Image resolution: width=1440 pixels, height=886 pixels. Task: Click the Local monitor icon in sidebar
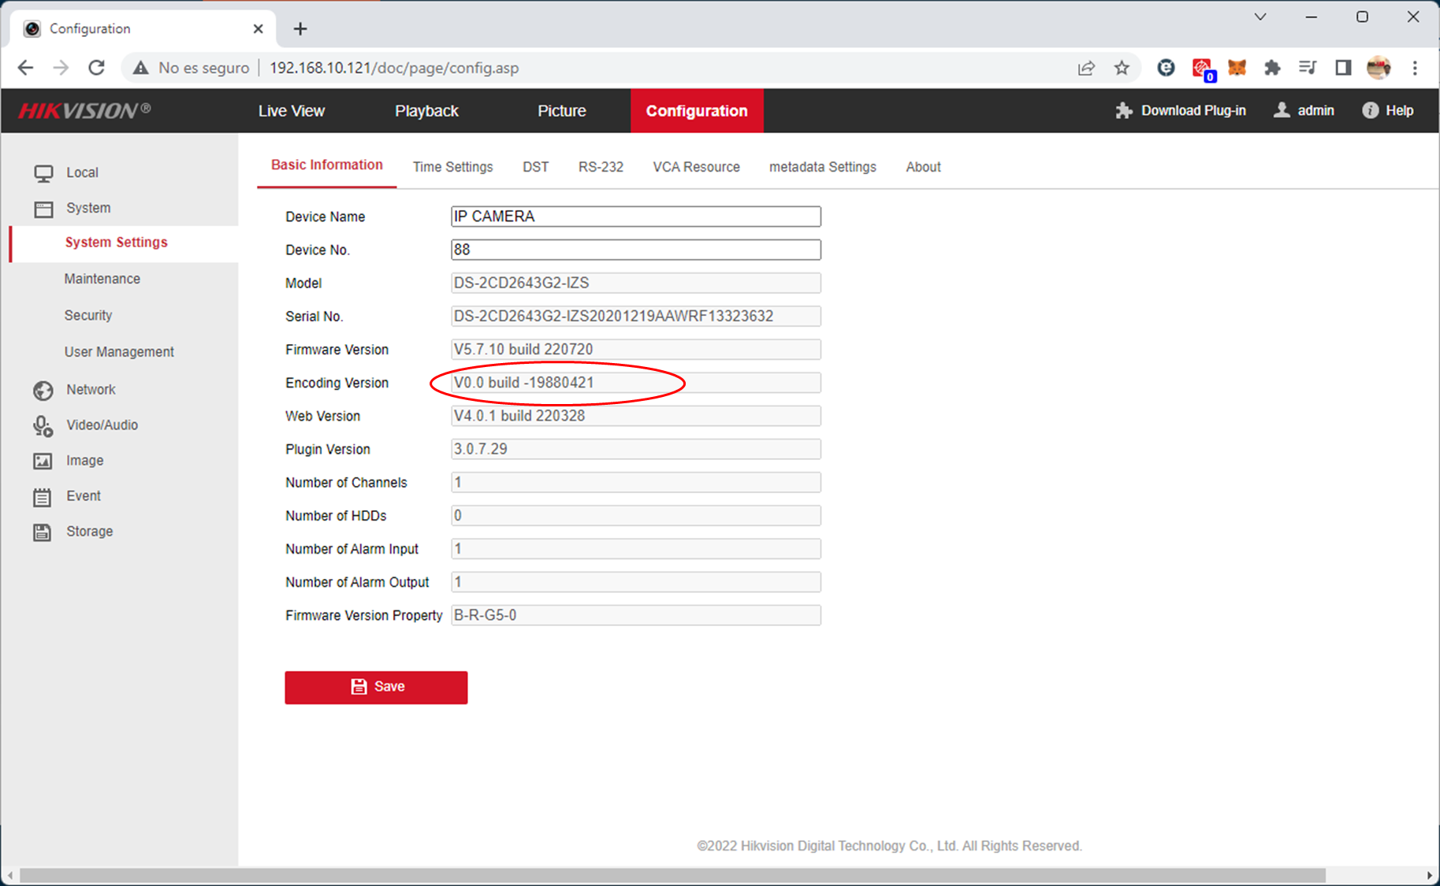(x=43, y=173)
